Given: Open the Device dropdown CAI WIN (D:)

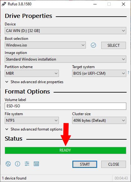Looking at the screenshot, I should pos(65,31).
